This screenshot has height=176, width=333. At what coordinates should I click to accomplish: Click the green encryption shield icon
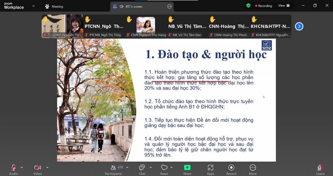point(248,6)
